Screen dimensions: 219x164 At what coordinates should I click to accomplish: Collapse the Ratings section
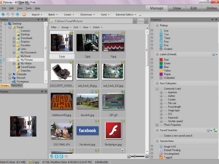coord(157,25)
